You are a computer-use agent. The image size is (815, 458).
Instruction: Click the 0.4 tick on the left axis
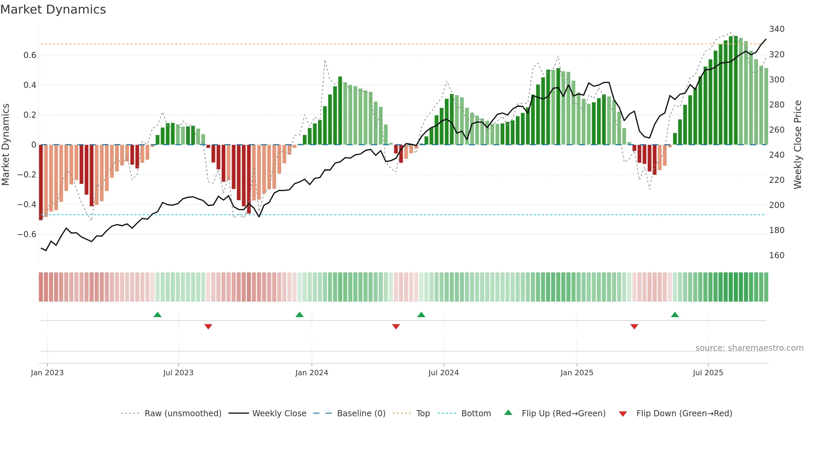pos(30,85)
